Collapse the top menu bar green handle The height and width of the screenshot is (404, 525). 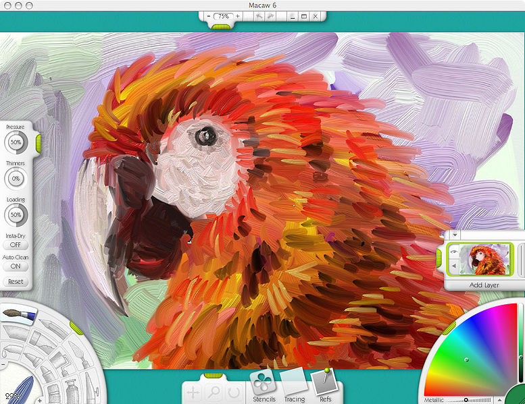pos(221,26)
